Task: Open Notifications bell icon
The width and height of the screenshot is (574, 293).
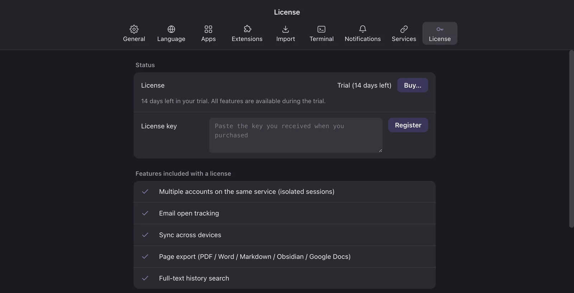Action: (363, 29)
